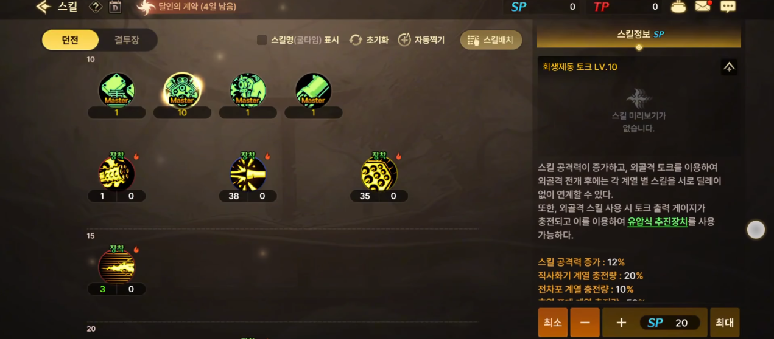The height and width of the screenshot is (339, 774).
Task: Set skill to maximum with 최대
Action: [725, 323]
